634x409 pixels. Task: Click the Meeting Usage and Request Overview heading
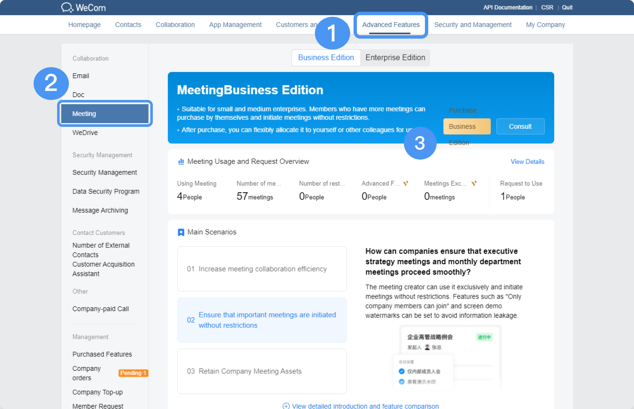pyautogui.click(x=248, y=162)
